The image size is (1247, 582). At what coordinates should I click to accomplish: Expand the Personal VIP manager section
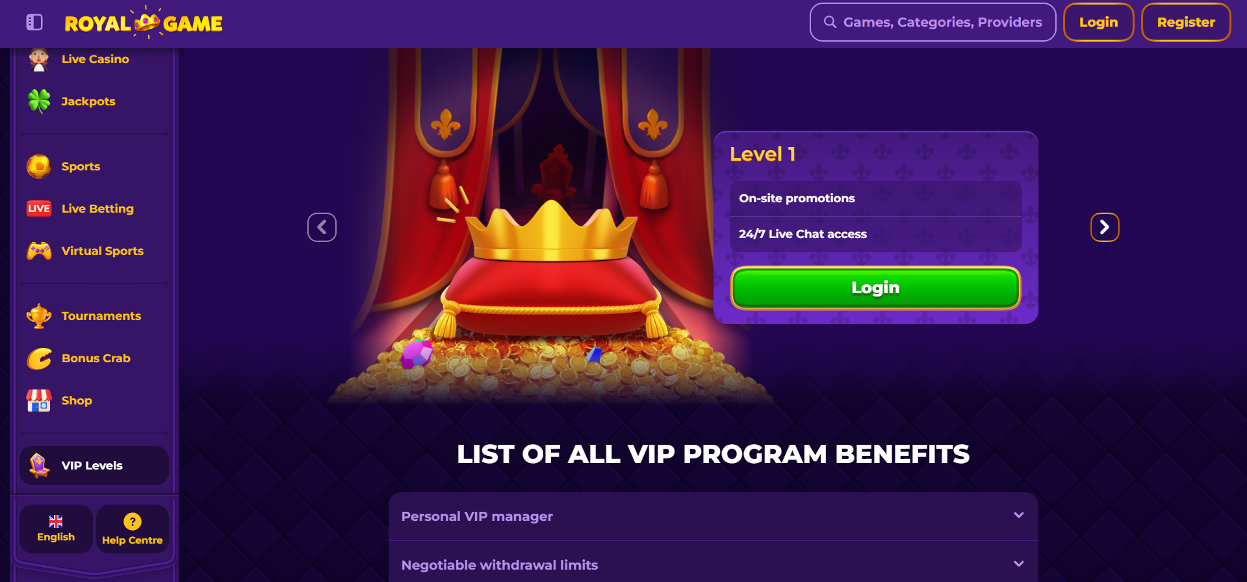713,516
